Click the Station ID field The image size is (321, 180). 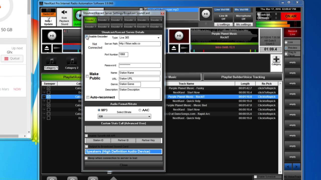click(98, 140)
